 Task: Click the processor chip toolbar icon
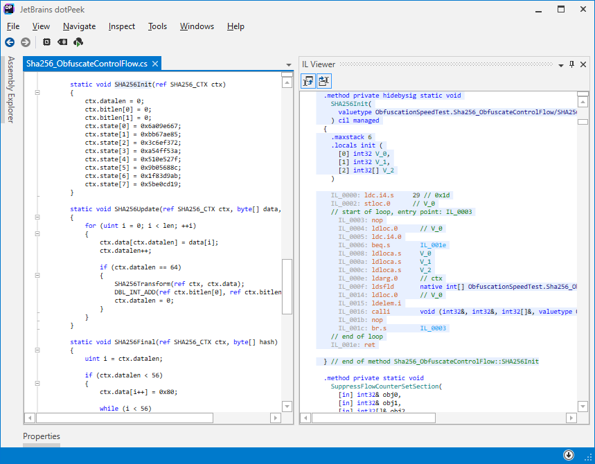tap(46, 42)
